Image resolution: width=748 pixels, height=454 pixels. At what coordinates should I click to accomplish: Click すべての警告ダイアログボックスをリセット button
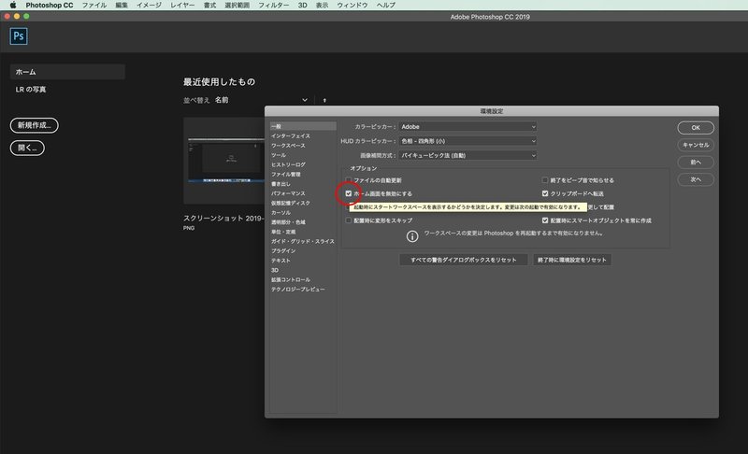click(463, 260)
